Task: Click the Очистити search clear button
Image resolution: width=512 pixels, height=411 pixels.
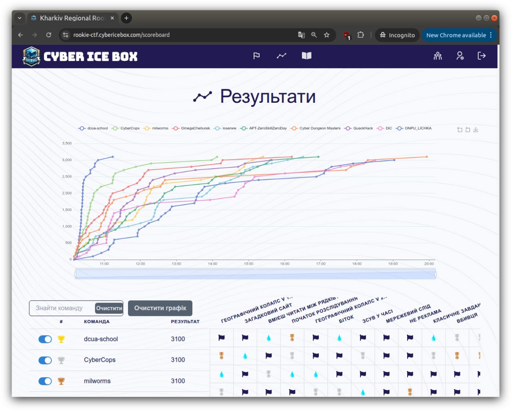Action: [109, 308]
